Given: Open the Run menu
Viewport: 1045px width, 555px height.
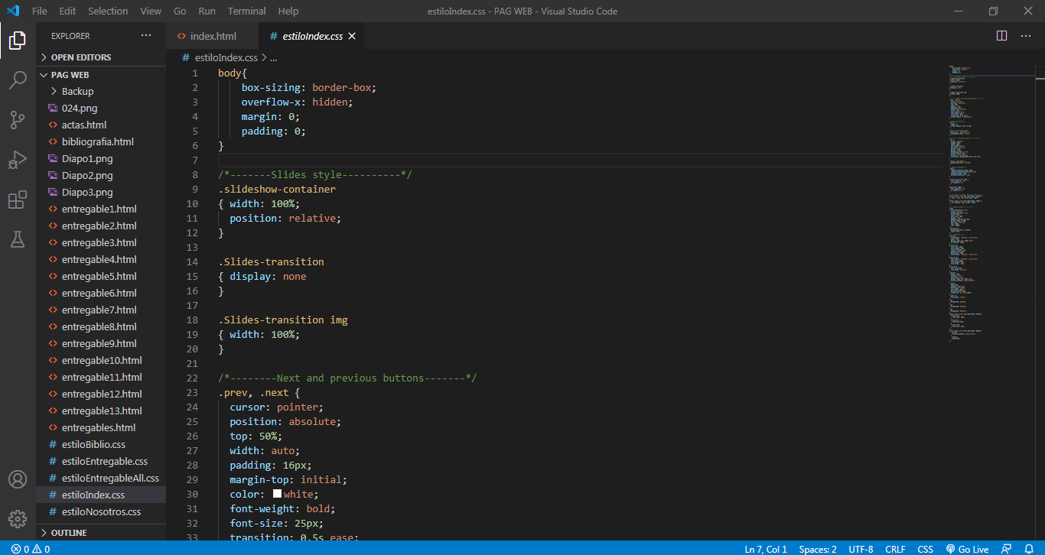Looking at the screenshot, I should [x=207, y=11].
